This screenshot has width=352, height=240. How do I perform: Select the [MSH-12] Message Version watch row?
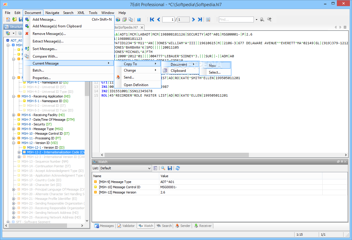220,192
